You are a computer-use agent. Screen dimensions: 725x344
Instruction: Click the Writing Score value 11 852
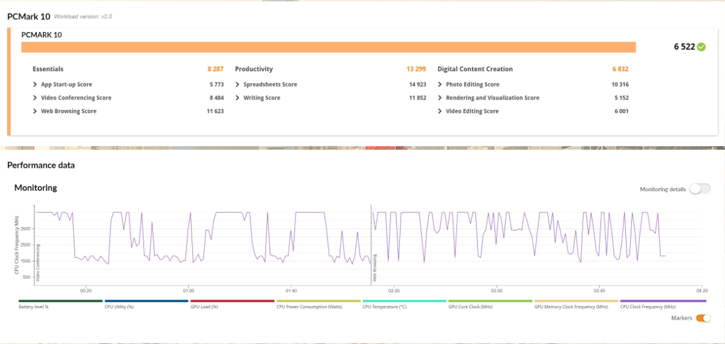click(417, 98)
